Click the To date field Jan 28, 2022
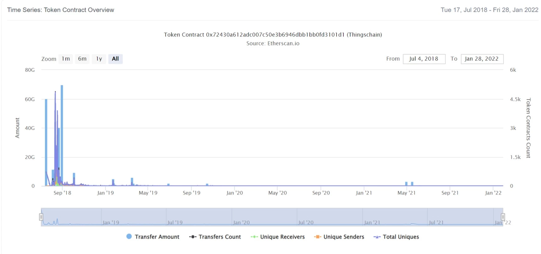The width and height of the screenshot is (541, 254). coord(482,59)
